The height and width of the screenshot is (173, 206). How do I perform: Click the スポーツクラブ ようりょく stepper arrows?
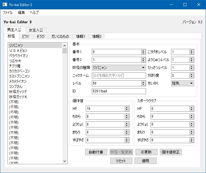coord(192,124)
